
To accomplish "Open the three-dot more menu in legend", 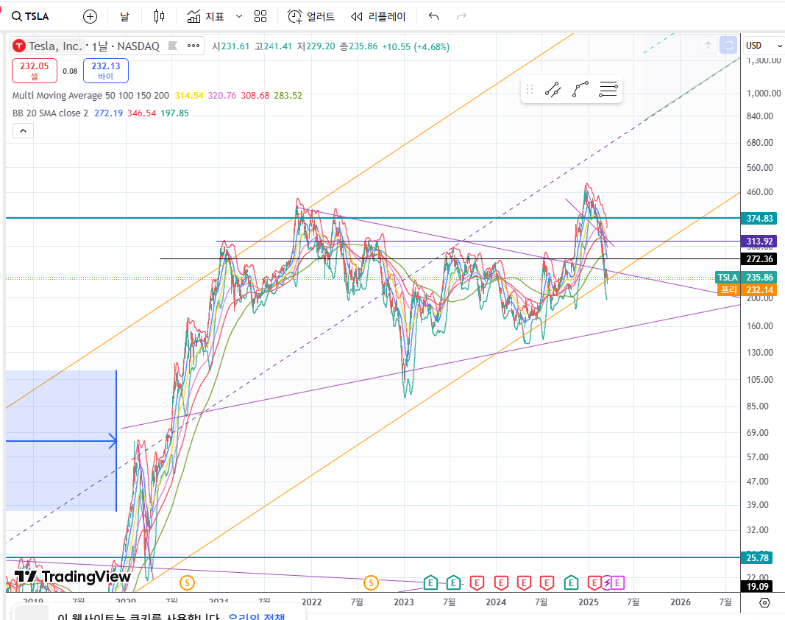I will coord(193,46).
